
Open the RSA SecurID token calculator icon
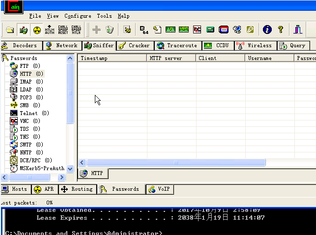tap(224, 30)
